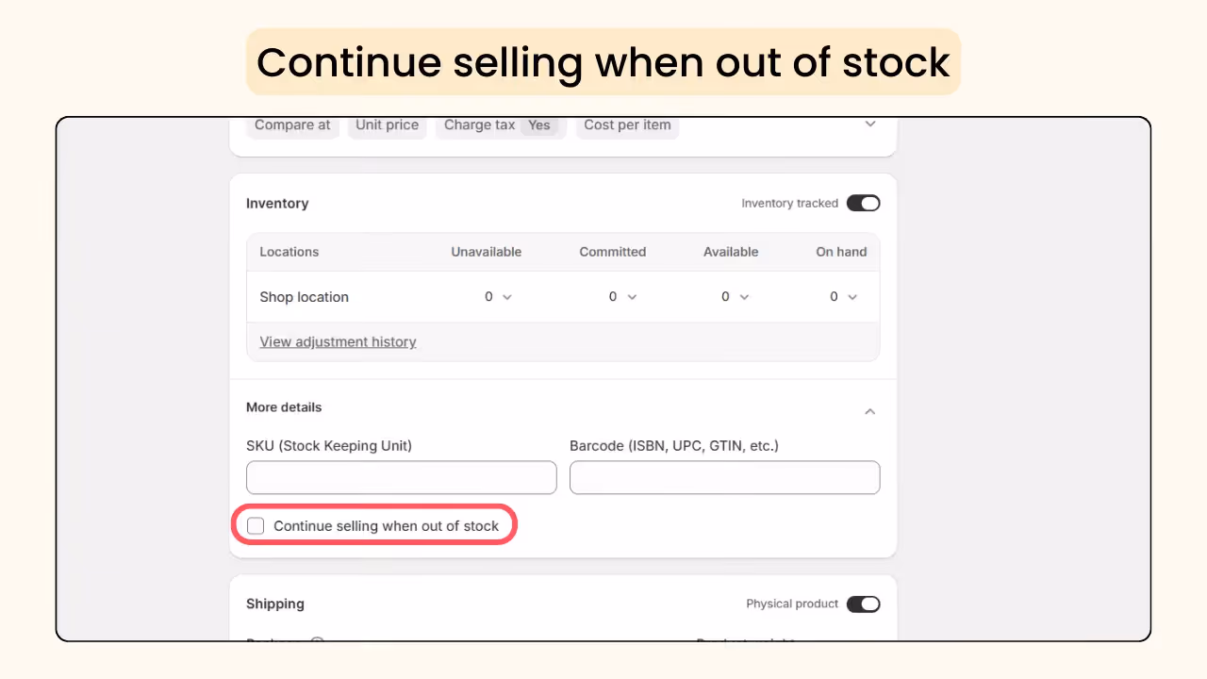The image size is (1207, 679).
Task: Open the View adjustment history link
Action: [338, 341]
